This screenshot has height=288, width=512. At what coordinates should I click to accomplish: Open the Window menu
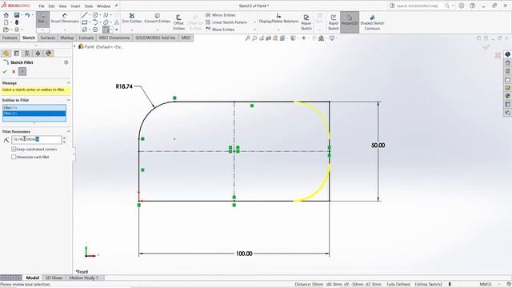pyautogui.click(x=104, y=6)
